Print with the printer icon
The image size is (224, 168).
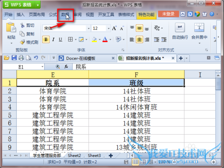point(21,57)
